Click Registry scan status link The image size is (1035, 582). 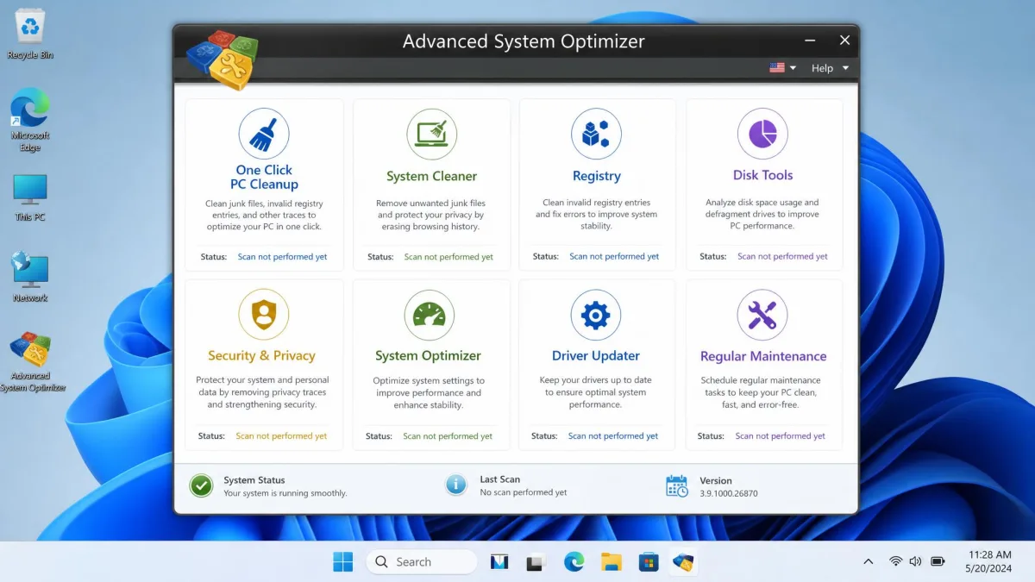point(614,256)
